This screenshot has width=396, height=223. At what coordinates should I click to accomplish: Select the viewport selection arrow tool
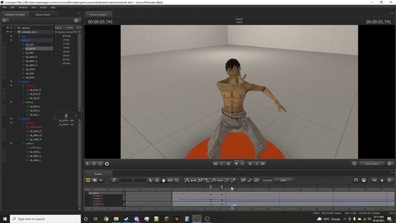point(87,164)
